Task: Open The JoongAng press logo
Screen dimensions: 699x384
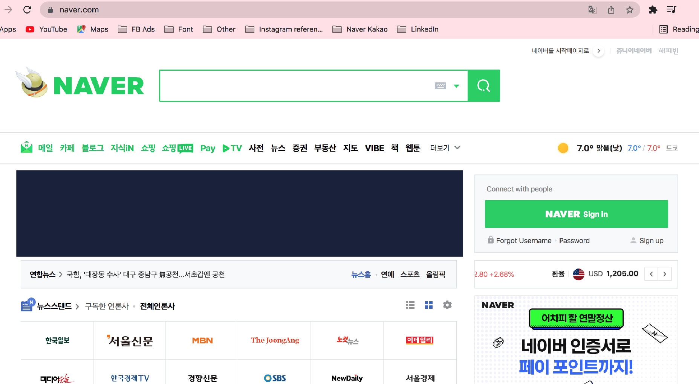Action: pos(275,340)
